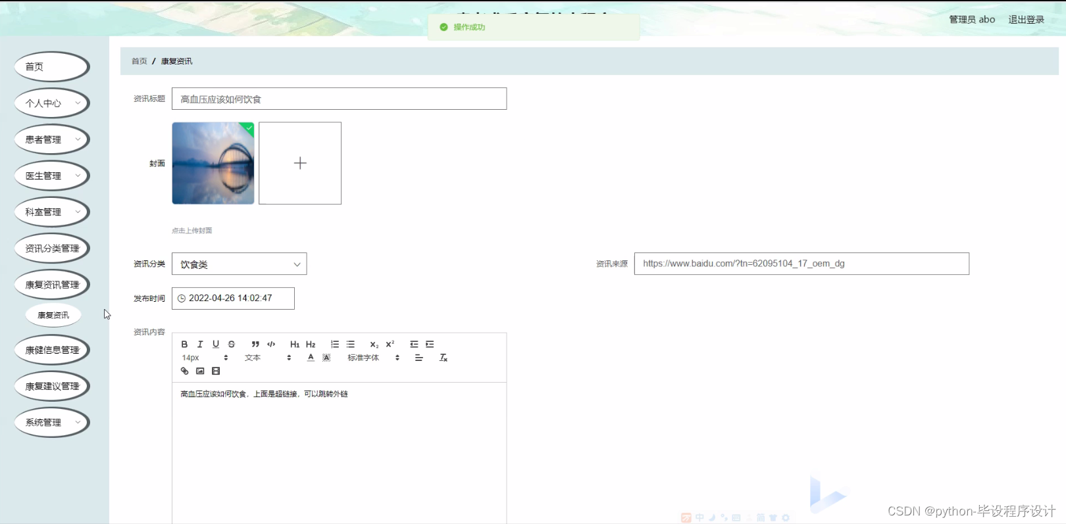Apply Heading 2 style

tap(311, 344)
